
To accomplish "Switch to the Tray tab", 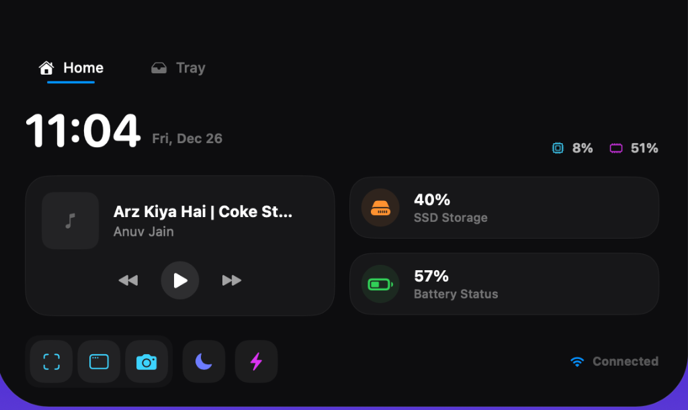I will tap(190, 68).
